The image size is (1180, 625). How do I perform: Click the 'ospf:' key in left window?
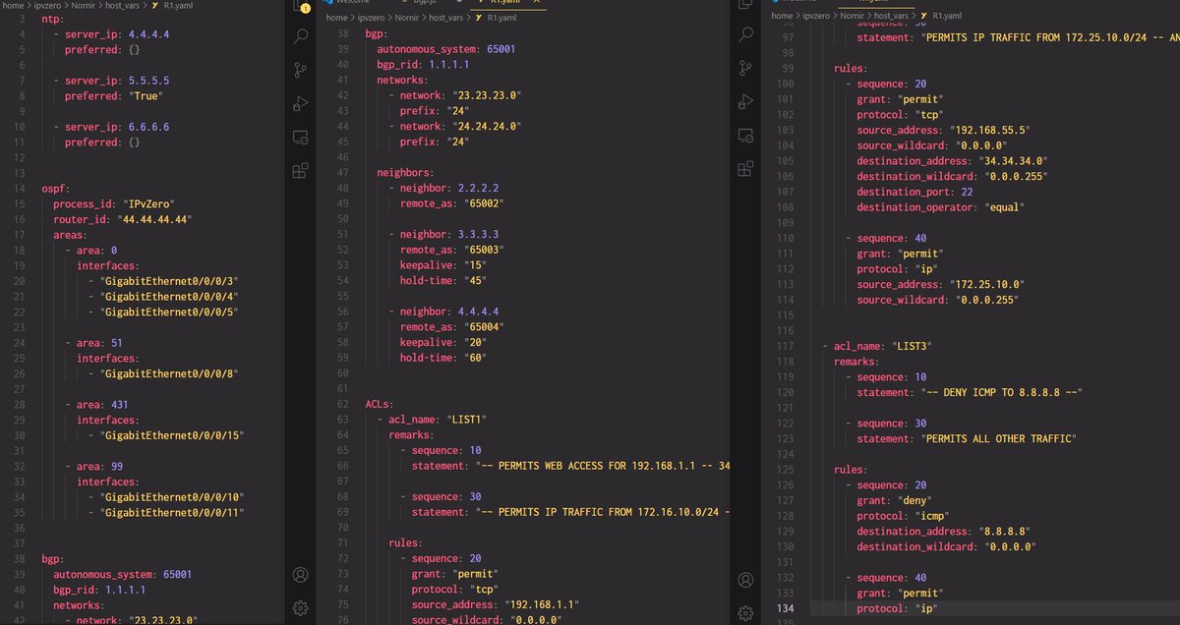pos(58,189)
